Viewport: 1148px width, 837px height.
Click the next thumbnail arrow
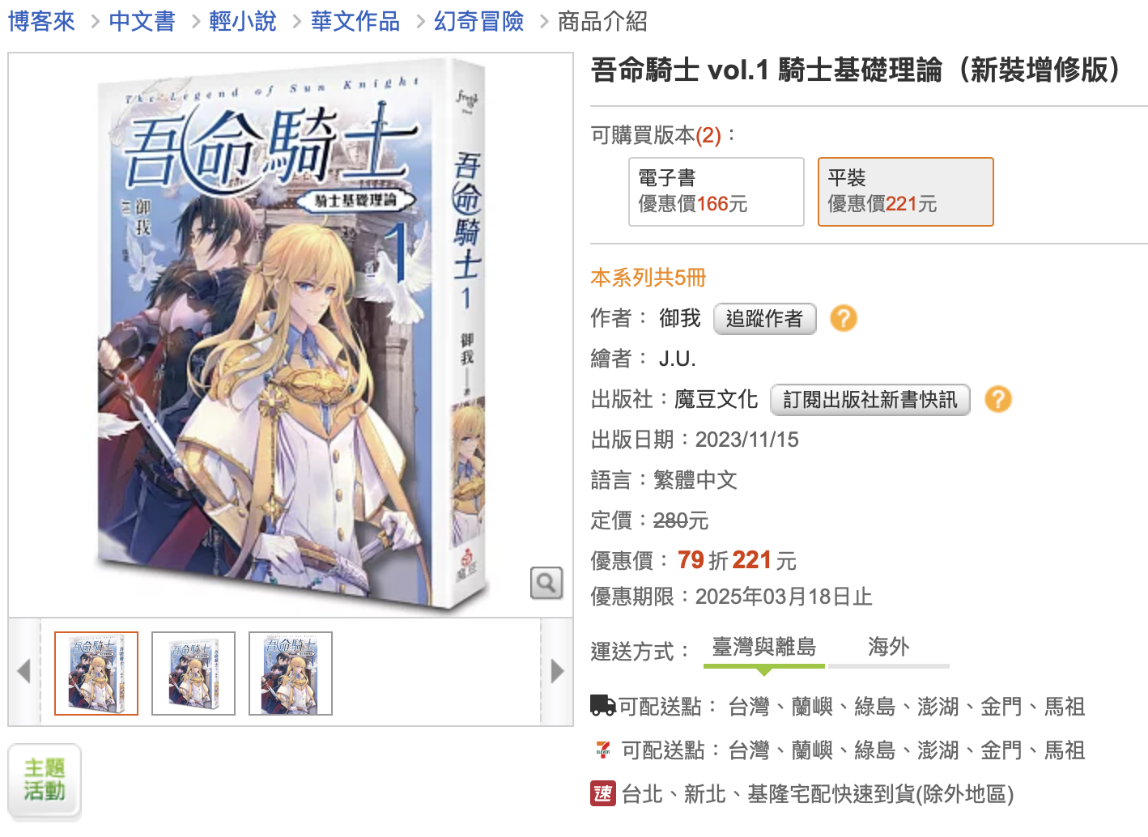tap(557, 671)
